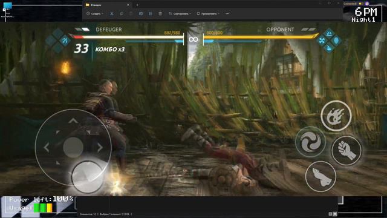Click the Night 1 label
Image resolution: width=387 pixels, height=218 pixels.
point(363,19)
